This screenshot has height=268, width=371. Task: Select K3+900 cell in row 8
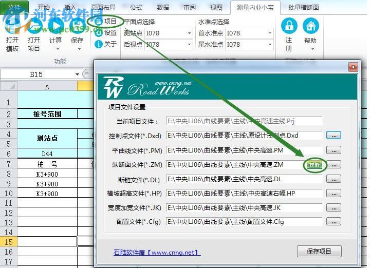click(47, 174)
